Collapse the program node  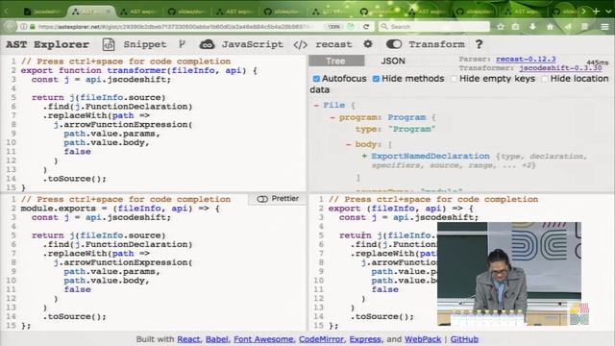coord(332,117)
